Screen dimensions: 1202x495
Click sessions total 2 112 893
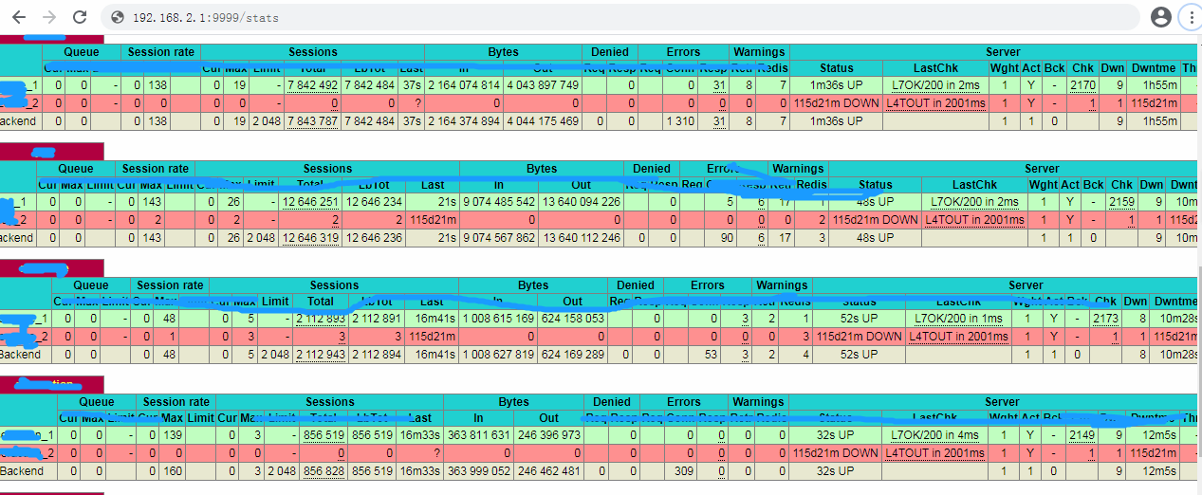(x=321, y=319)
